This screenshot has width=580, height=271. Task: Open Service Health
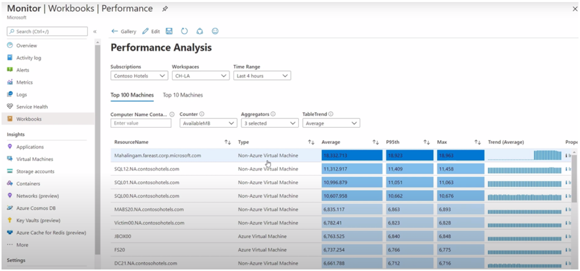(32, 107)
